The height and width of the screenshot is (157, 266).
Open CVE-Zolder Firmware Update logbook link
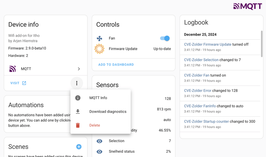pyautogui.click(x=207, y=44)
